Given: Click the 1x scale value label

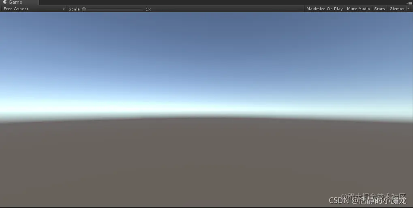Looking at the screenshot, I should click(148, 9).
